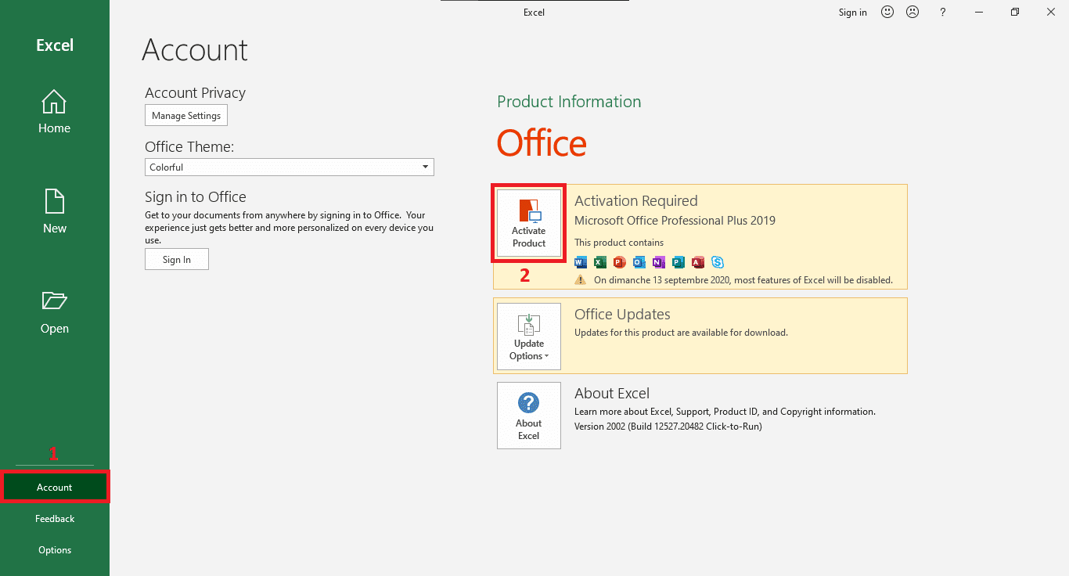Viewport: 1069px width, 576px height.
Task: Open the Feedback tab in sidebar
Action: click(x=55, y=519)
